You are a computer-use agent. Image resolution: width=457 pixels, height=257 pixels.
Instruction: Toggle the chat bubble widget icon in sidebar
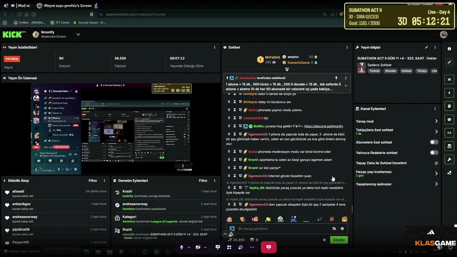pos(449,120)
